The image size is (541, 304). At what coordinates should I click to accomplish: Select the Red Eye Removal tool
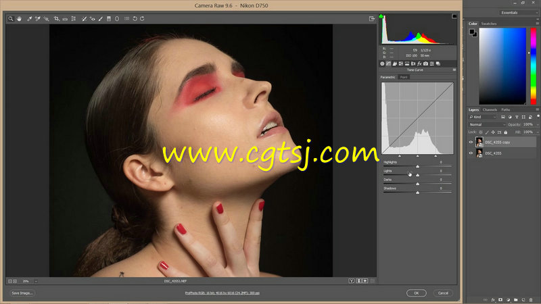pos(92,19)
